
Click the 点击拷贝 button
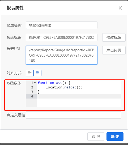pyautogui.click(x=114, y=50)
